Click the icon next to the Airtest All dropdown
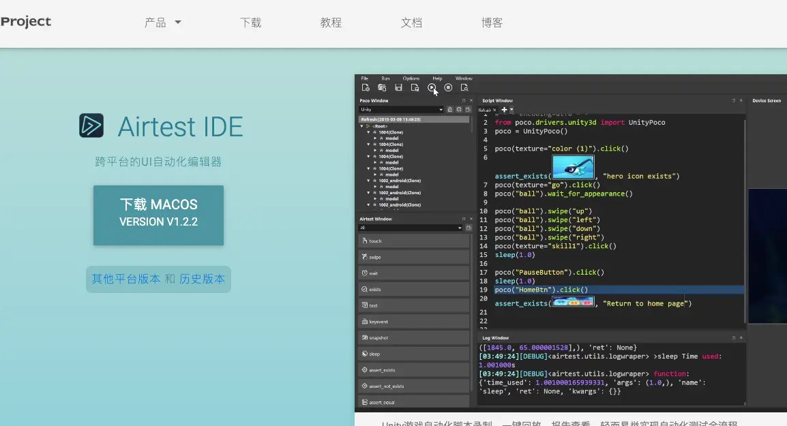 click(x=469, y=228)
